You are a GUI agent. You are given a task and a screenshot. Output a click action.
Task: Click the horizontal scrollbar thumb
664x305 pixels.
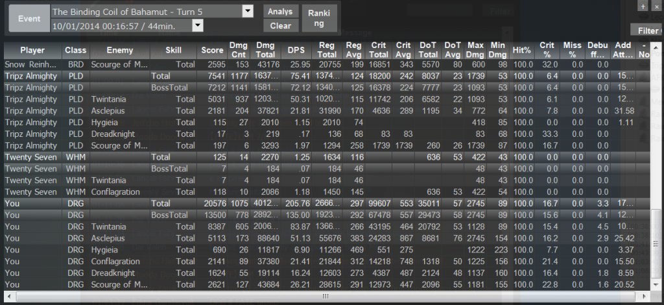click(326, 297)
